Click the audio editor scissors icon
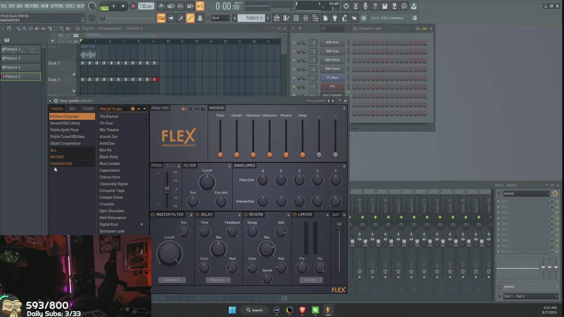564x317 pixels. click(x=356, y=6)
